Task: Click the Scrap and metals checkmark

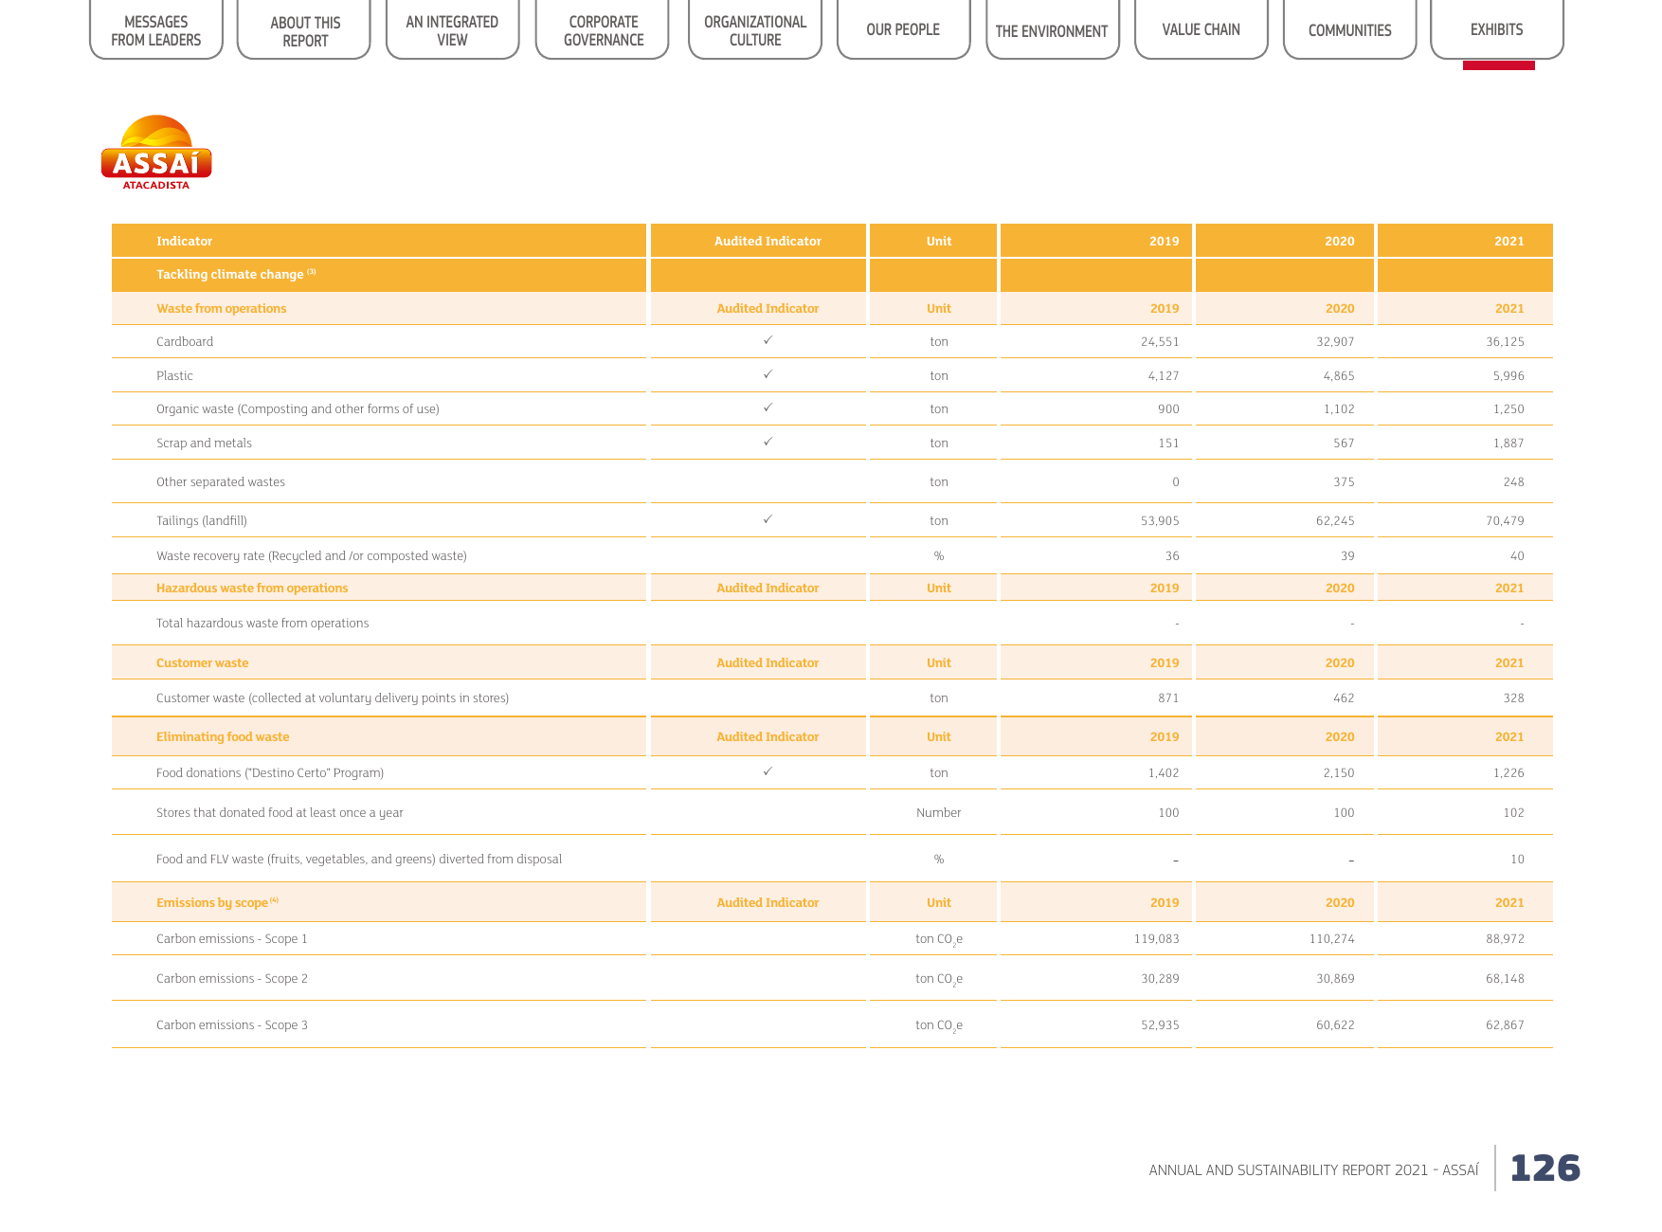Action: [768, 442]
